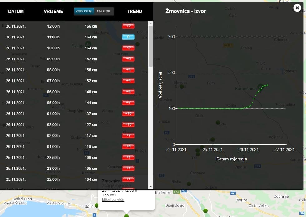Click the 03:00 h row showing 127 cm
Viewport: 306px width, 217px height.
53,125
